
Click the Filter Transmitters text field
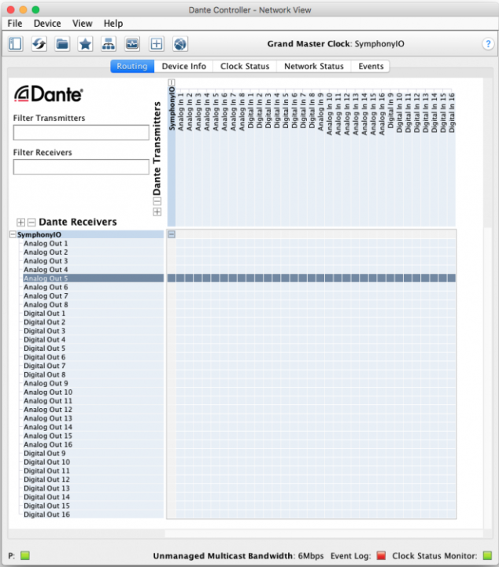click(x=81, y=133)
